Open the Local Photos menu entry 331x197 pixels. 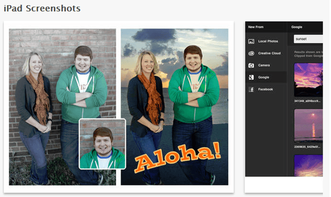pos(268,41)
